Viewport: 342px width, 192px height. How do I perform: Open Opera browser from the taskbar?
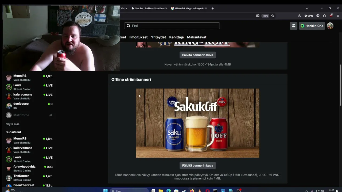click(208, 191)
